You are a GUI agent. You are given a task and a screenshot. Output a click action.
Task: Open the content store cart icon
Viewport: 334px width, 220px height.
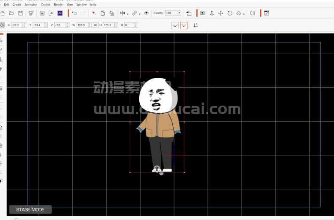31,13
